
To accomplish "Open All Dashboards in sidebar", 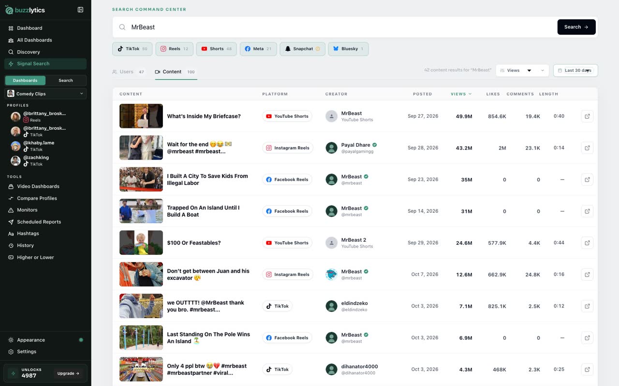I will tap(45, 40).
